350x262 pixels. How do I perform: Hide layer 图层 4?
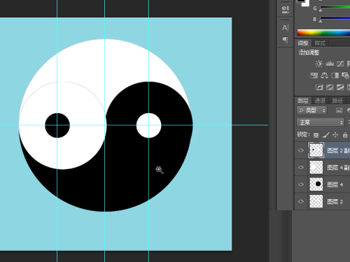301,184
